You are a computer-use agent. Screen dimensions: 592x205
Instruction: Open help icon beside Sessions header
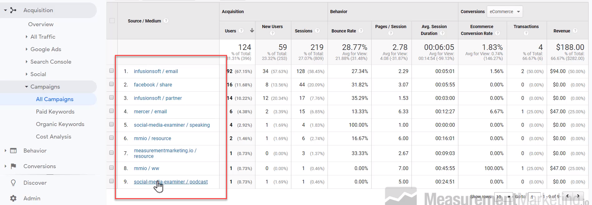point(317,31)
